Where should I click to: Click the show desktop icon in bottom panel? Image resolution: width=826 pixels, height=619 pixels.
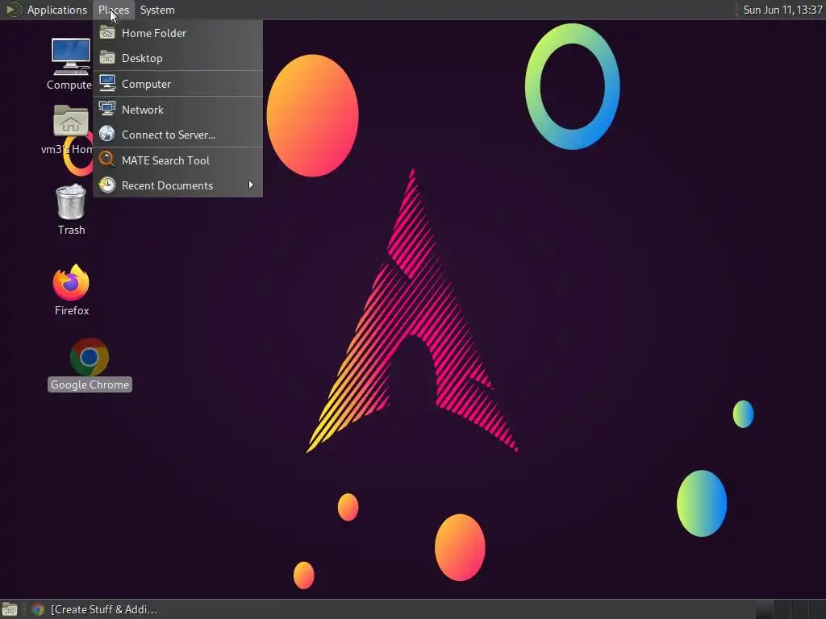tap(10, 609)
